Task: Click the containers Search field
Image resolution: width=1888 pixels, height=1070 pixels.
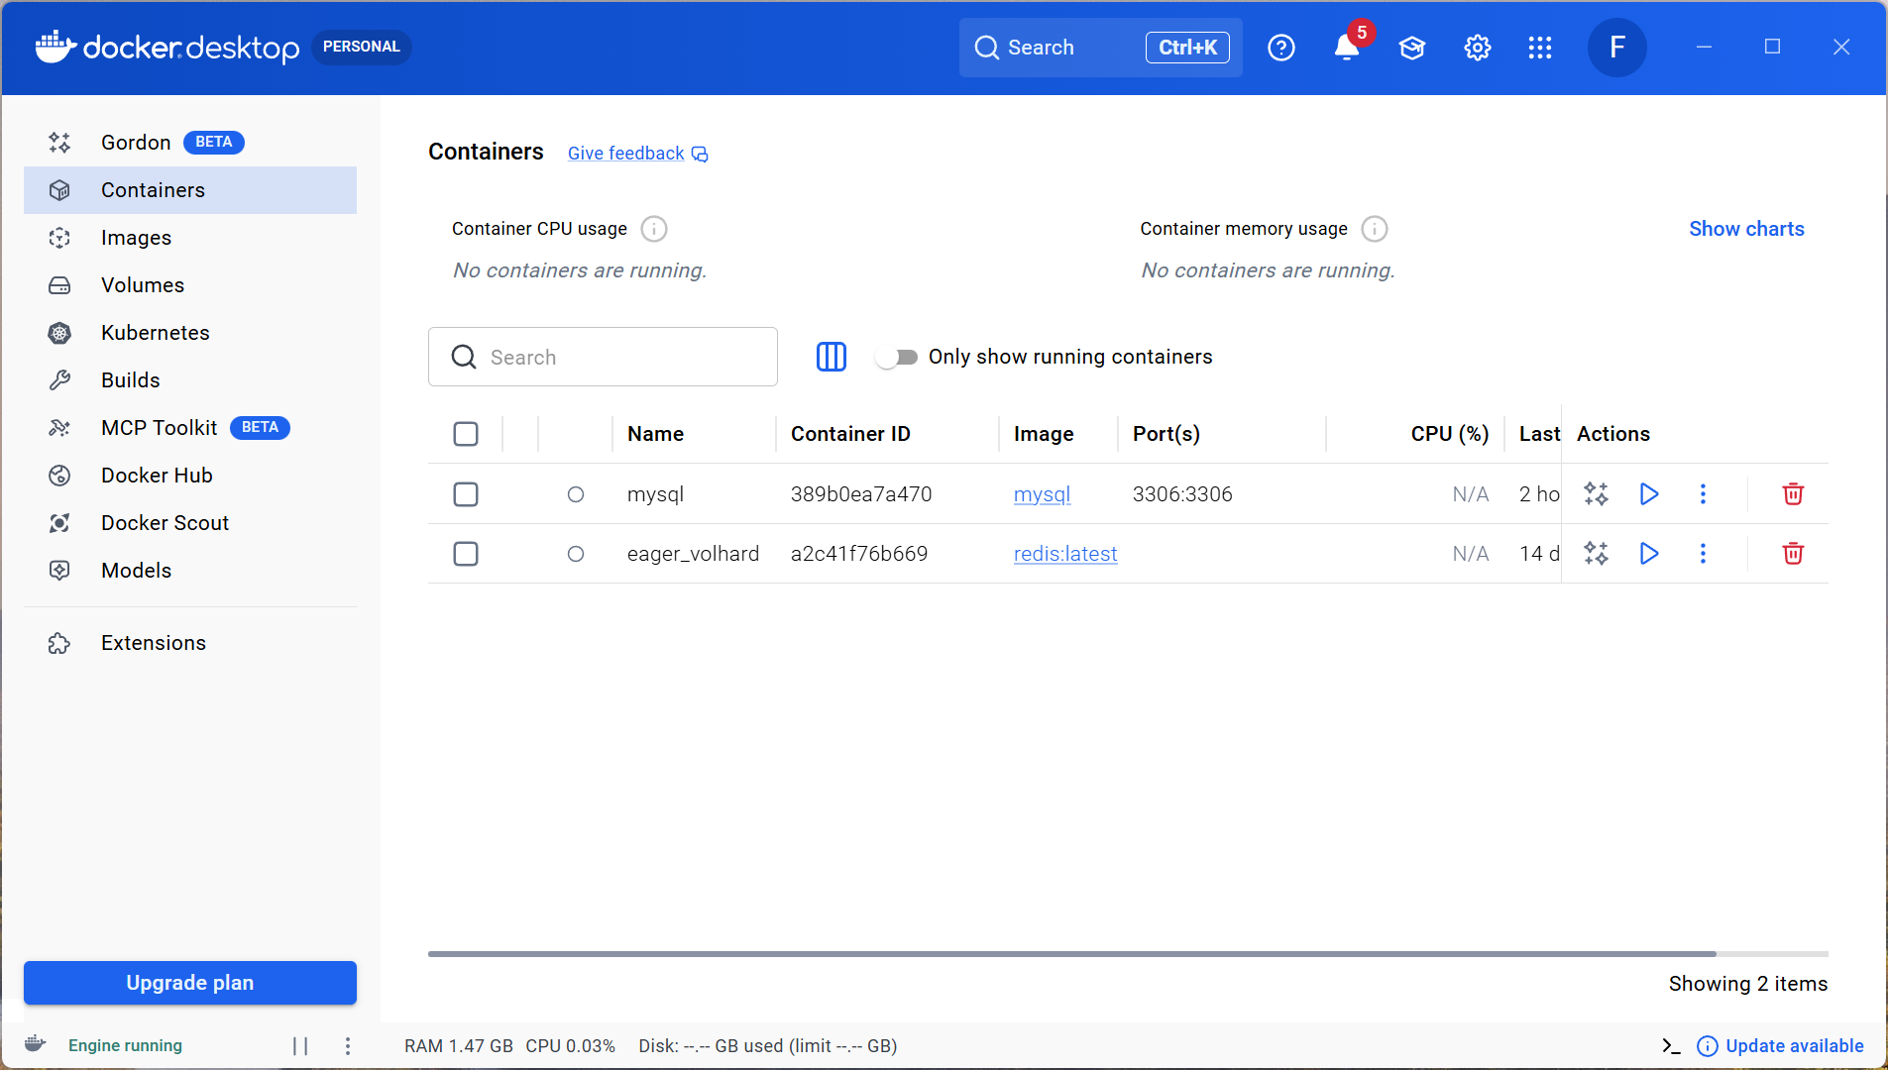Action: pyautogui.click(x=603, y=357)
